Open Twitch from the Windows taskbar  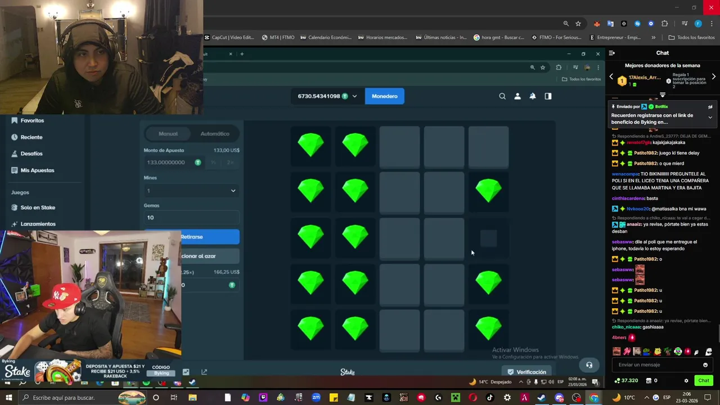(x=263, y=398)
